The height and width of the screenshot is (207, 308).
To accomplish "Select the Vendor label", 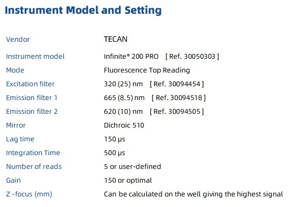I will tap(18, 39).
